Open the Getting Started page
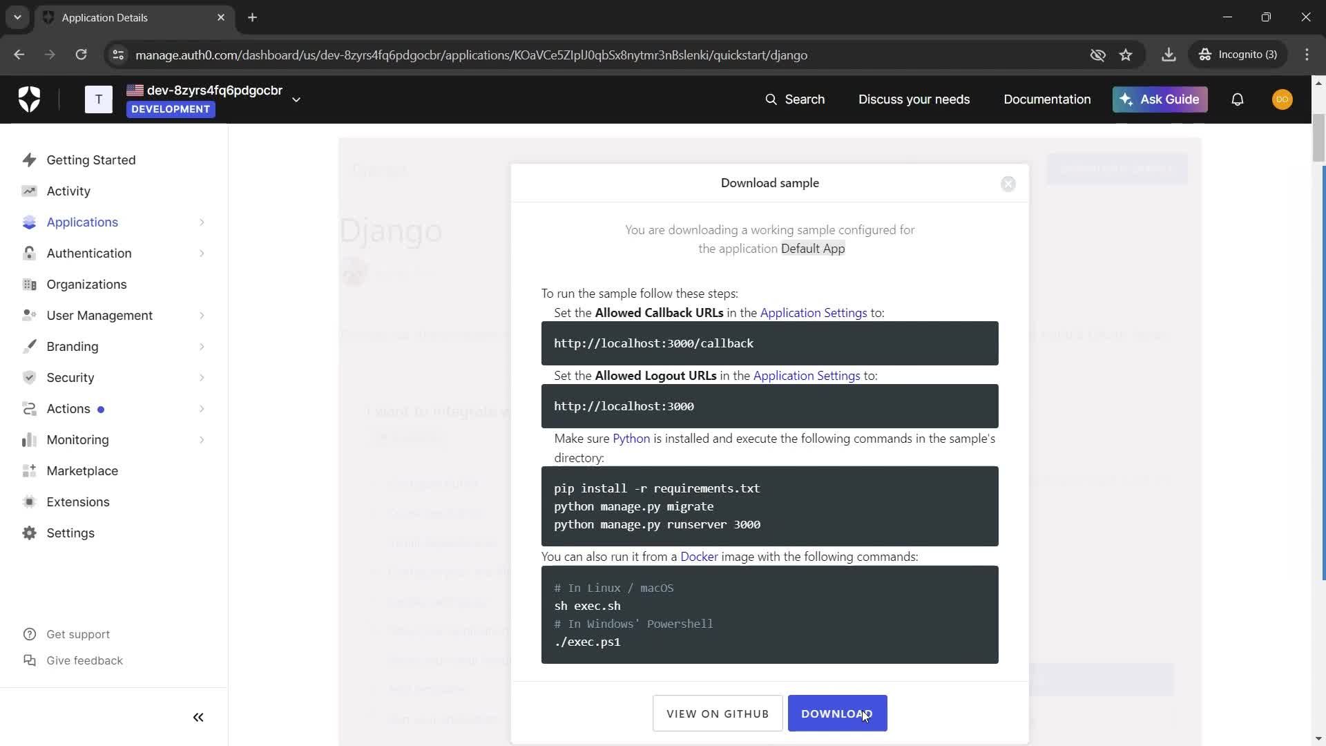The width and height of the screenshot is (1326, 746). tap(90, 160)
